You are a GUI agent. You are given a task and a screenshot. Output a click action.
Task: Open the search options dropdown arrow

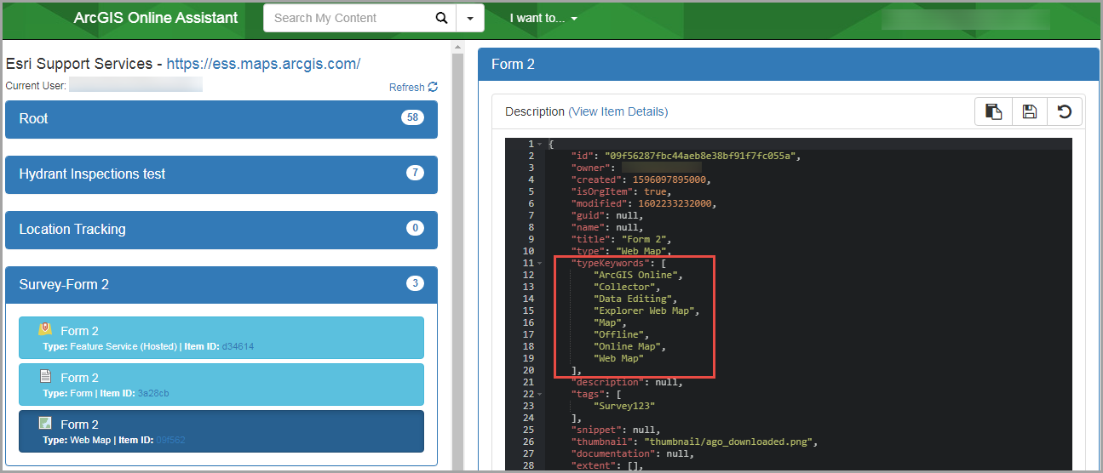coord(470,18)
